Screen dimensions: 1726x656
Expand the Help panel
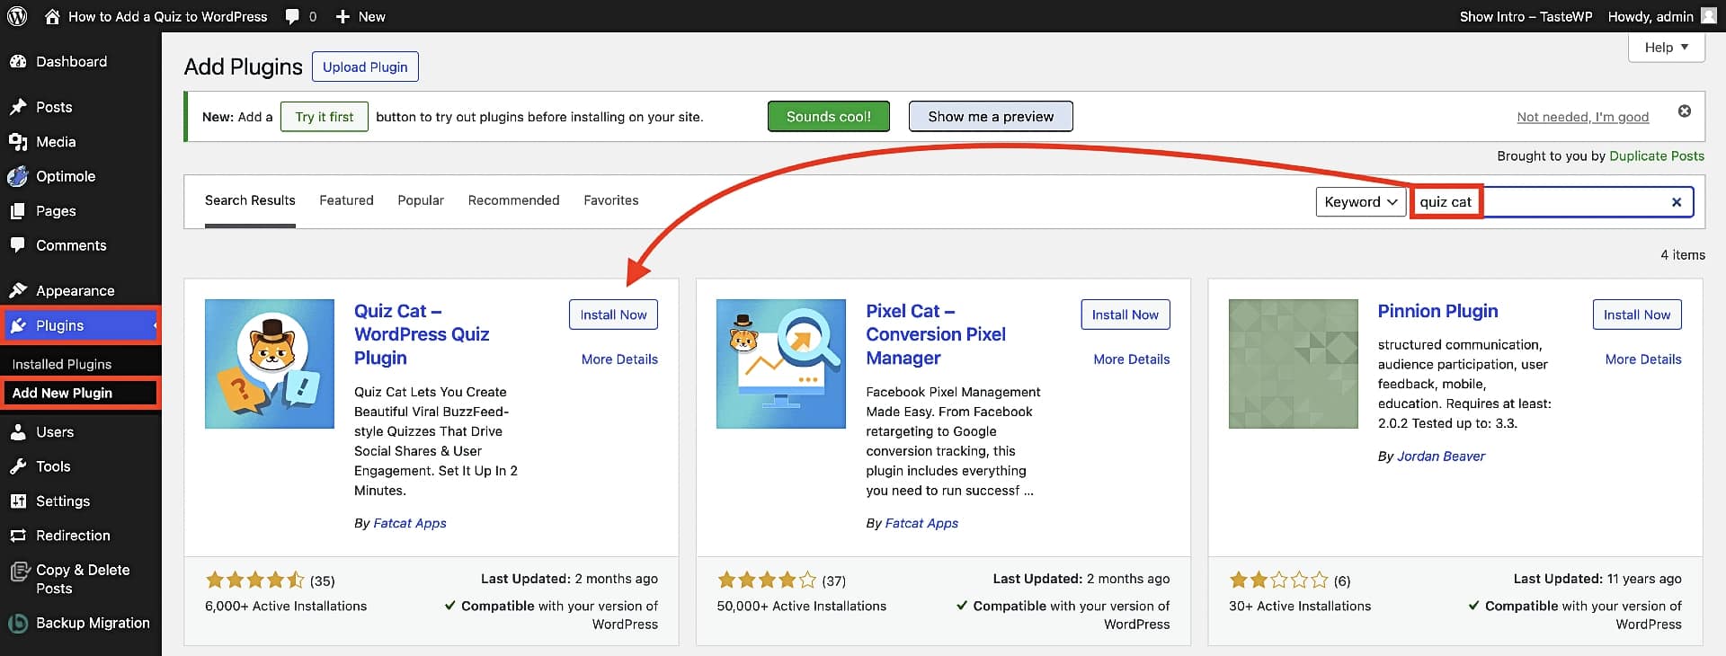(1667, 48)
